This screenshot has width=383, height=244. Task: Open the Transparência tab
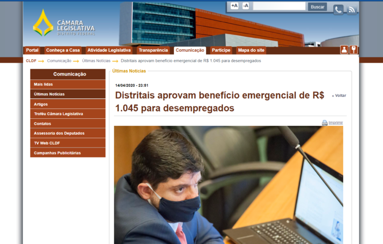(153, 50)
